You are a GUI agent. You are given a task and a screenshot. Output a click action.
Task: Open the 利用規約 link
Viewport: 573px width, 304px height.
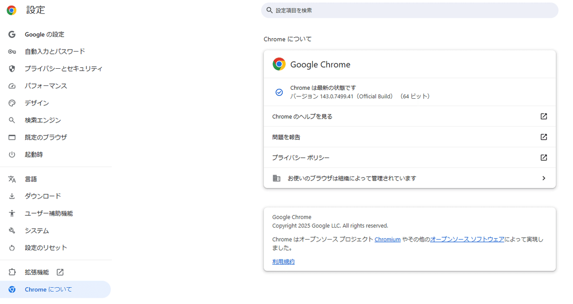tap(283, 261)
